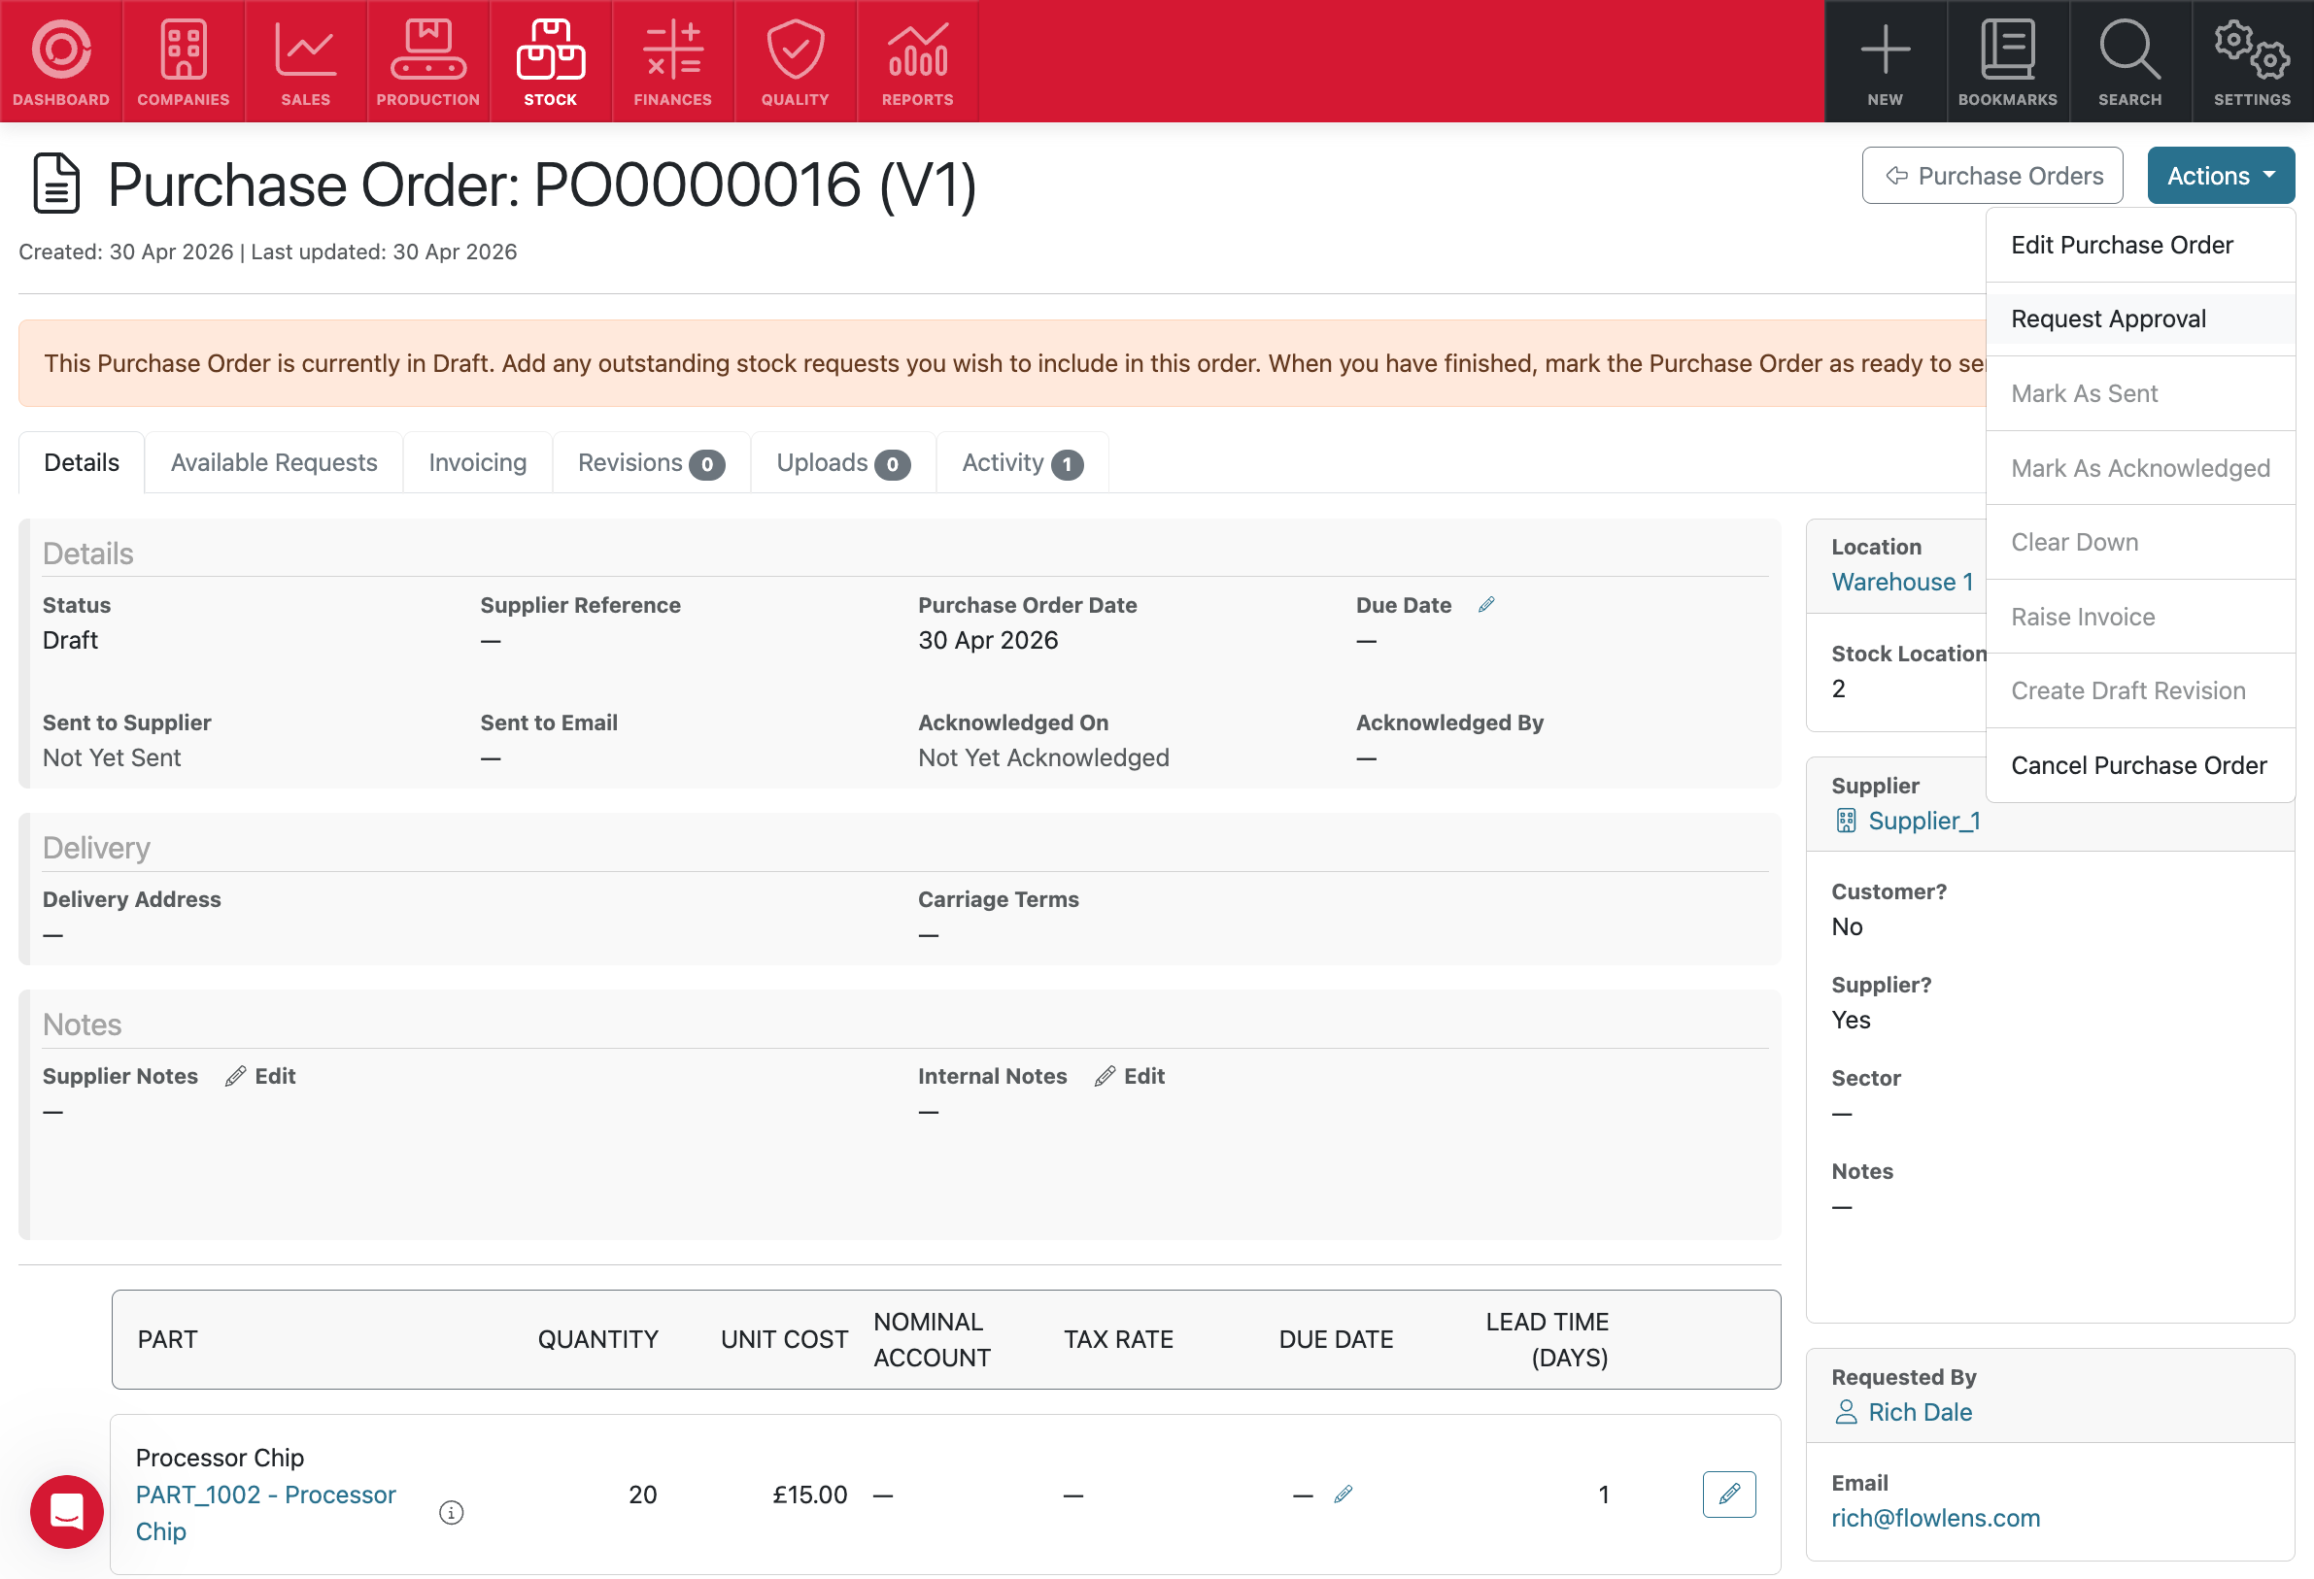2314x1579 pixels.
Task: Open the Bookmarks icon
Action: point(2007,61)
